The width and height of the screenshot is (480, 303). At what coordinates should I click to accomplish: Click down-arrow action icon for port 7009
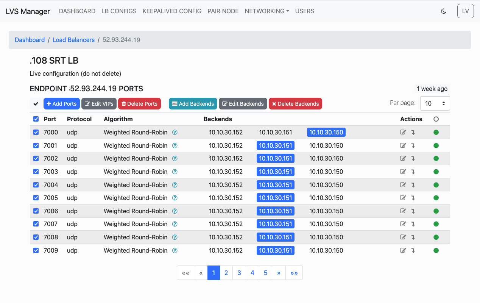413,251
